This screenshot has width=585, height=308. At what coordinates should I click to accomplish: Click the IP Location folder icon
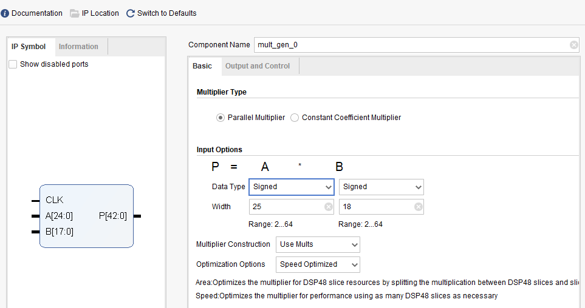(75, 13)
